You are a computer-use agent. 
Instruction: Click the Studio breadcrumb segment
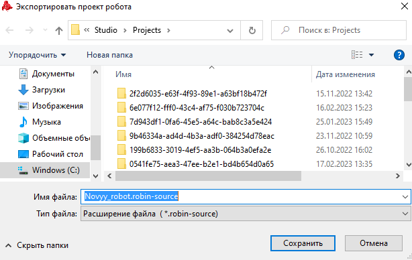[105, 30]
